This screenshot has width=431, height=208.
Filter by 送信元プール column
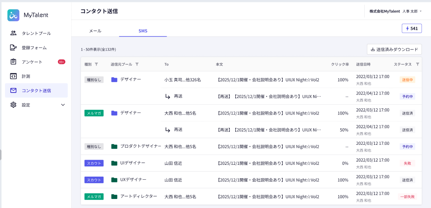click(x=137, y=64)
